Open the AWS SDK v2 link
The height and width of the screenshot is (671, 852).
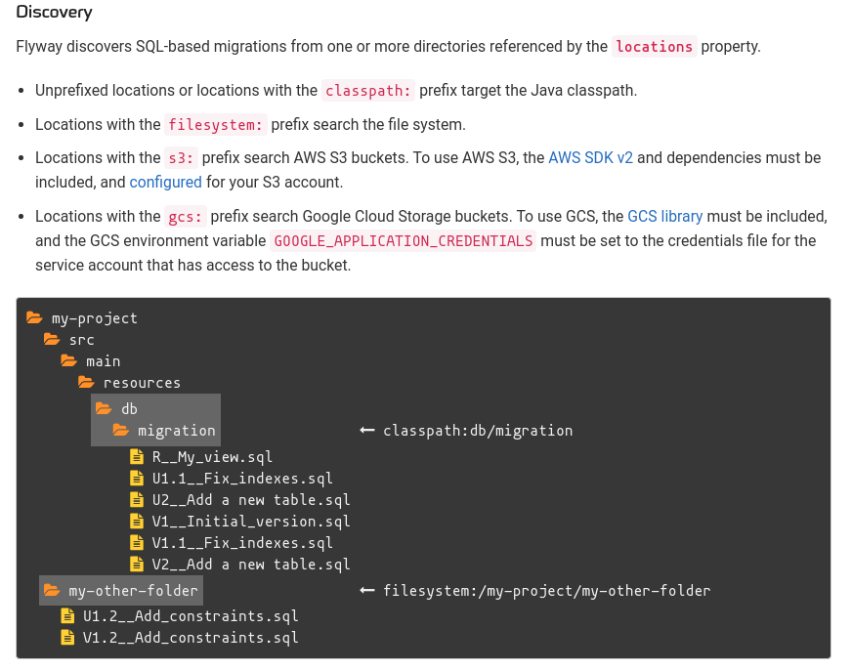(x=591, y=157)
